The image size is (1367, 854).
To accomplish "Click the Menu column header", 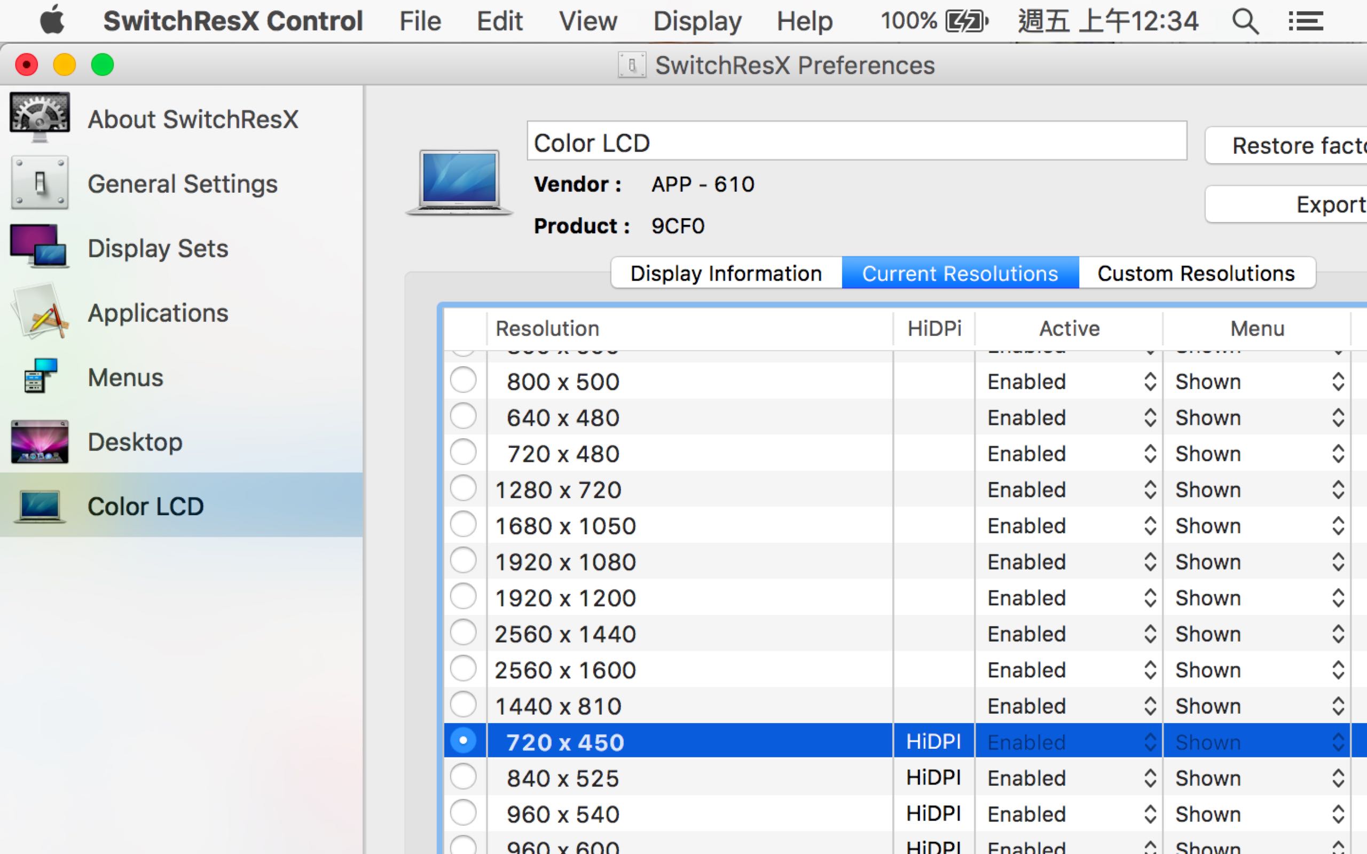I will click(1258, 328).
